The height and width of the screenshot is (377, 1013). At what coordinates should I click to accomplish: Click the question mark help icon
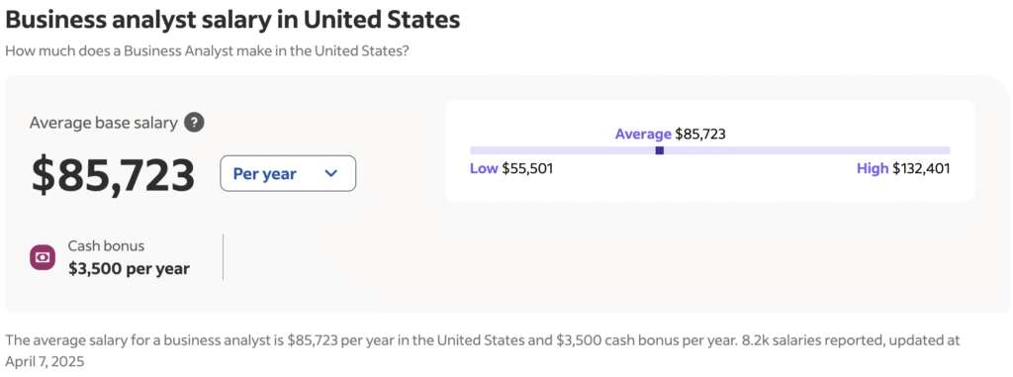coord(194,123)
